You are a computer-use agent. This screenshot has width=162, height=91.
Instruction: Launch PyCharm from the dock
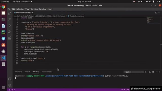3,32
